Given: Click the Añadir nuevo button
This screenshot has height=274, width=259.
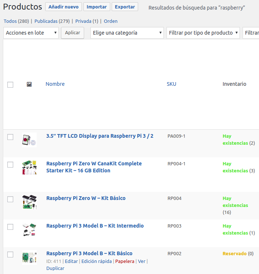Looking at the screenshot, I should click(64, 7).
